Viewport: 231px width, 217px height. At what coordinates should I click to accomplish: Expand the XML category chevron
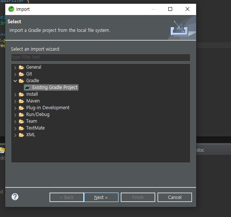(15, 135)
